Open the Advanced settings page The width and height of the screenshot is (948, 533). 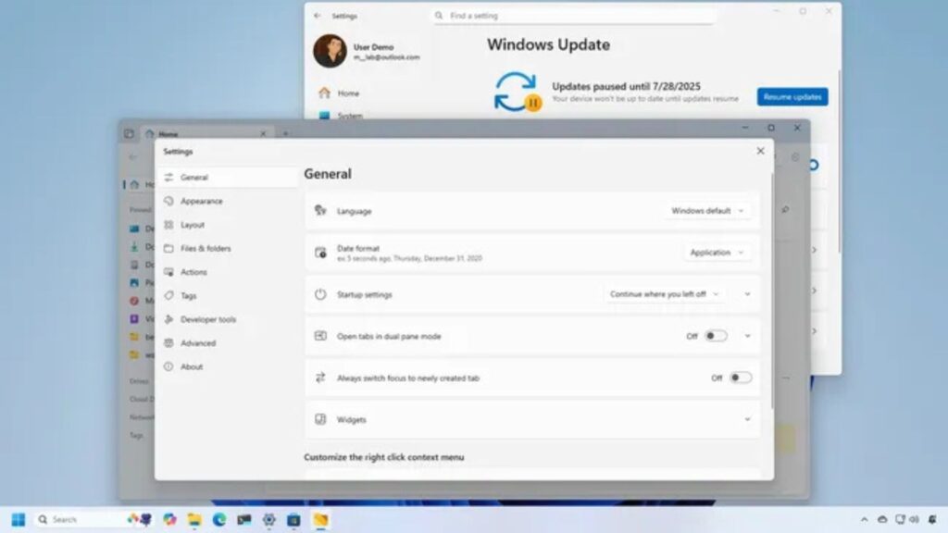tap(197, 343)
